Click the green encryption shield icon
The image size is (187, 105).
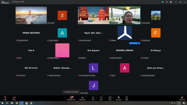pos(162,2)
